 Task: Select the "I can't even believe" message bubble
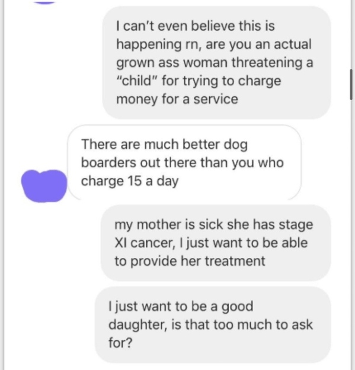[x=216, y=62]
